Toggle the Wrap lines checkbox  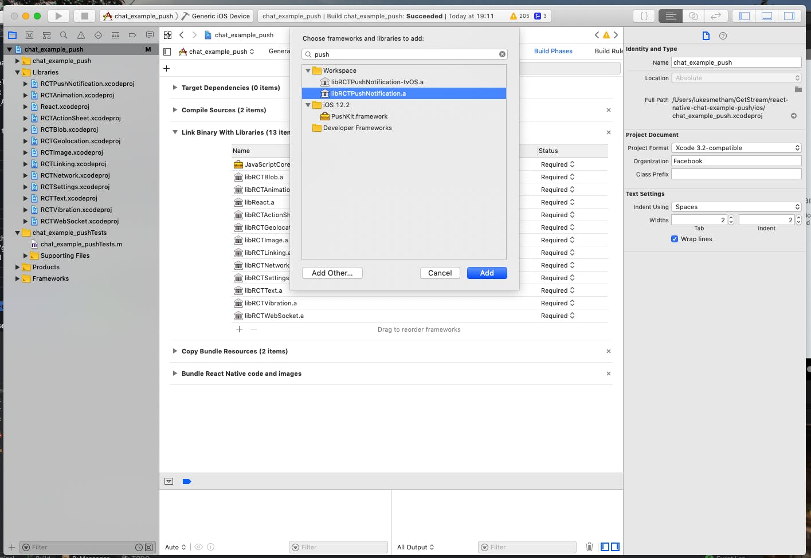tap(675, 239)
